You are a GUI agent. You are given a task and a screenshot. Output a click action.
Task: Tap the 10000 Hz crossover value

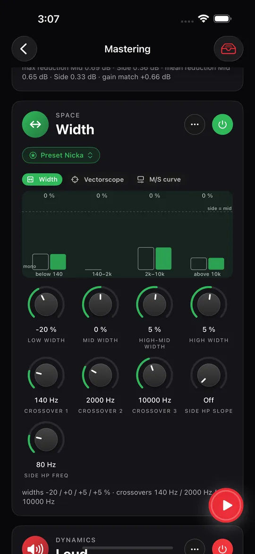click(155, 400)
